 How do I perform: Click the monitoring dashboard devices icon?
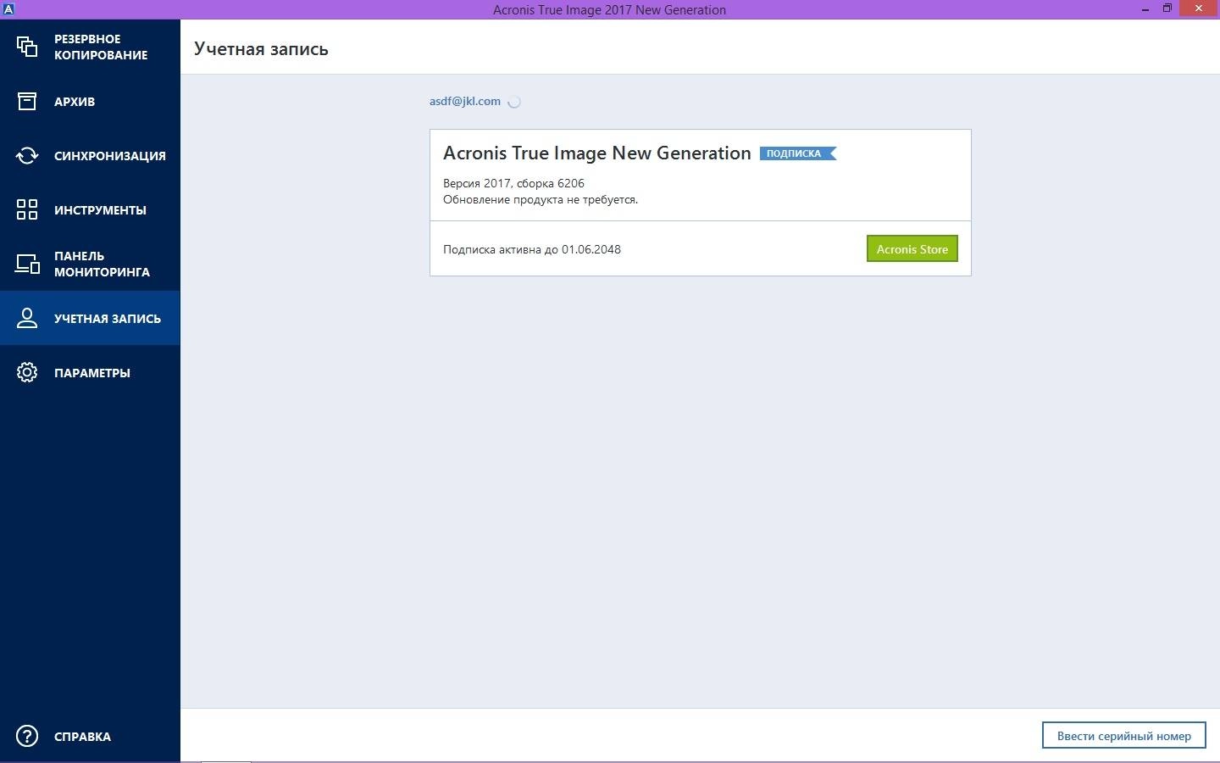click(27, 264)
